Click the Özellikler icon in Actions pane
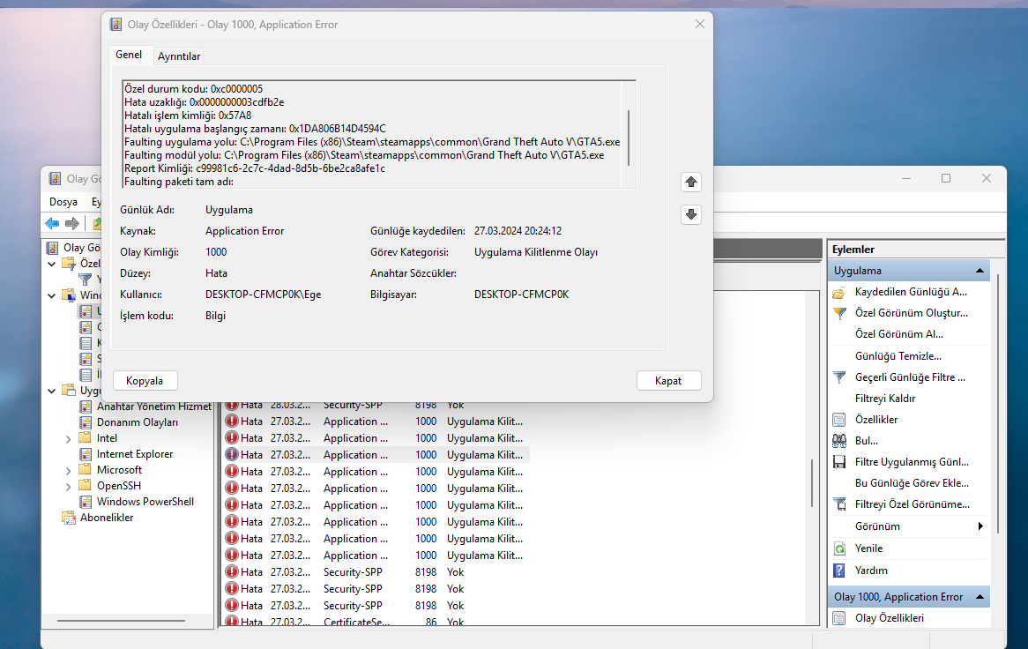1028x649 pixels. tap(839, 420)
